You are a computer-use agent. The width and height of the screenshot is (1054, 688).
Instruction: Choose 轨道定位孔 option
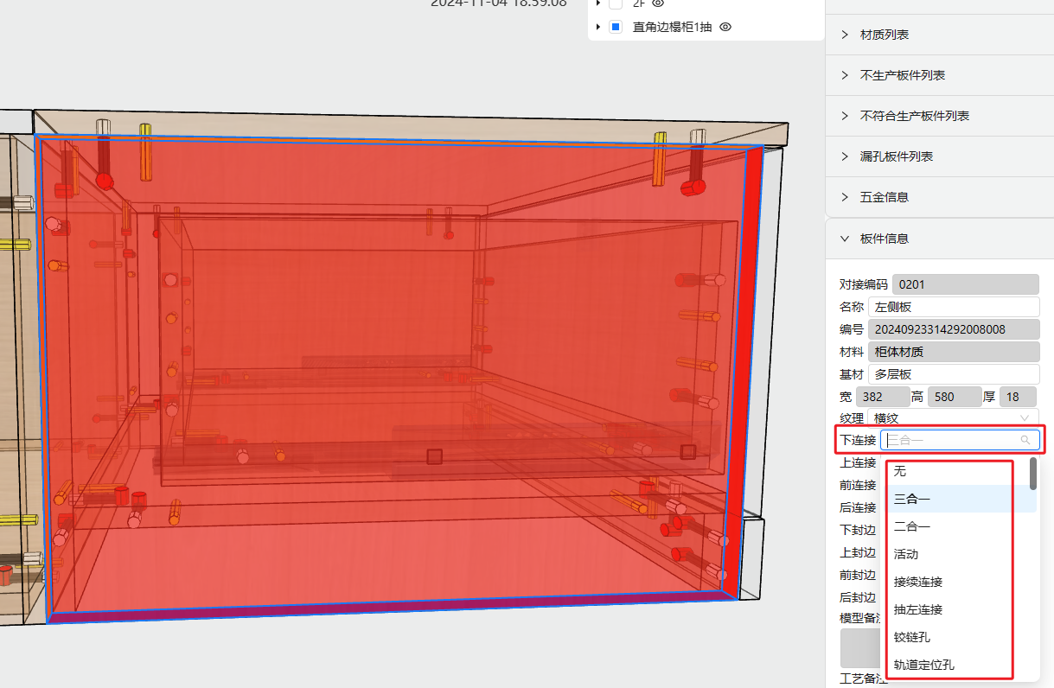click(x=923, y=665)
